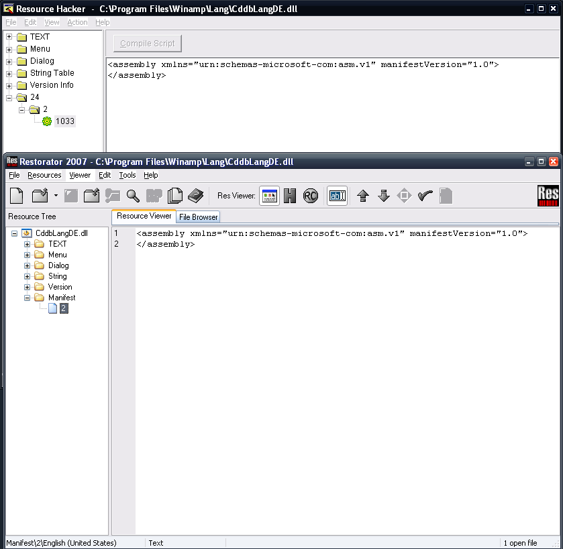Expand Dialog folder in Restorator tree
563x549 pixels.
click(x=27, y=265)
